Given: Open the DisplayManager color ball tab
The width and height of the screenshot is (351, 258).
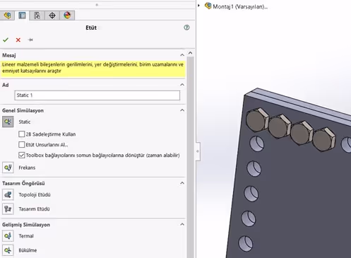Looking at the screenshot, I should pyautogui.click(x=67, y=16).
